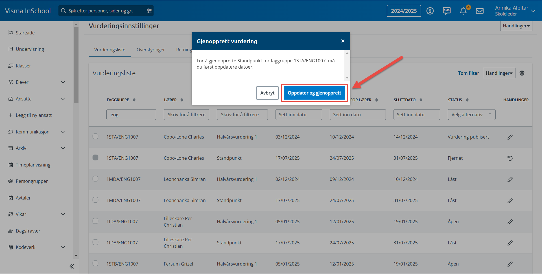542x274 pixels.
Task: Expand the Elever sidebar menu
Action: (63, 82)
